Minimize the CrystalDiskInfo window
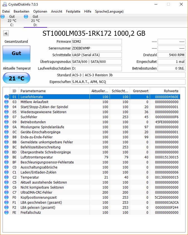Image resolution: width=188 pixels, height=235 pixels. (x=156, y=4)
